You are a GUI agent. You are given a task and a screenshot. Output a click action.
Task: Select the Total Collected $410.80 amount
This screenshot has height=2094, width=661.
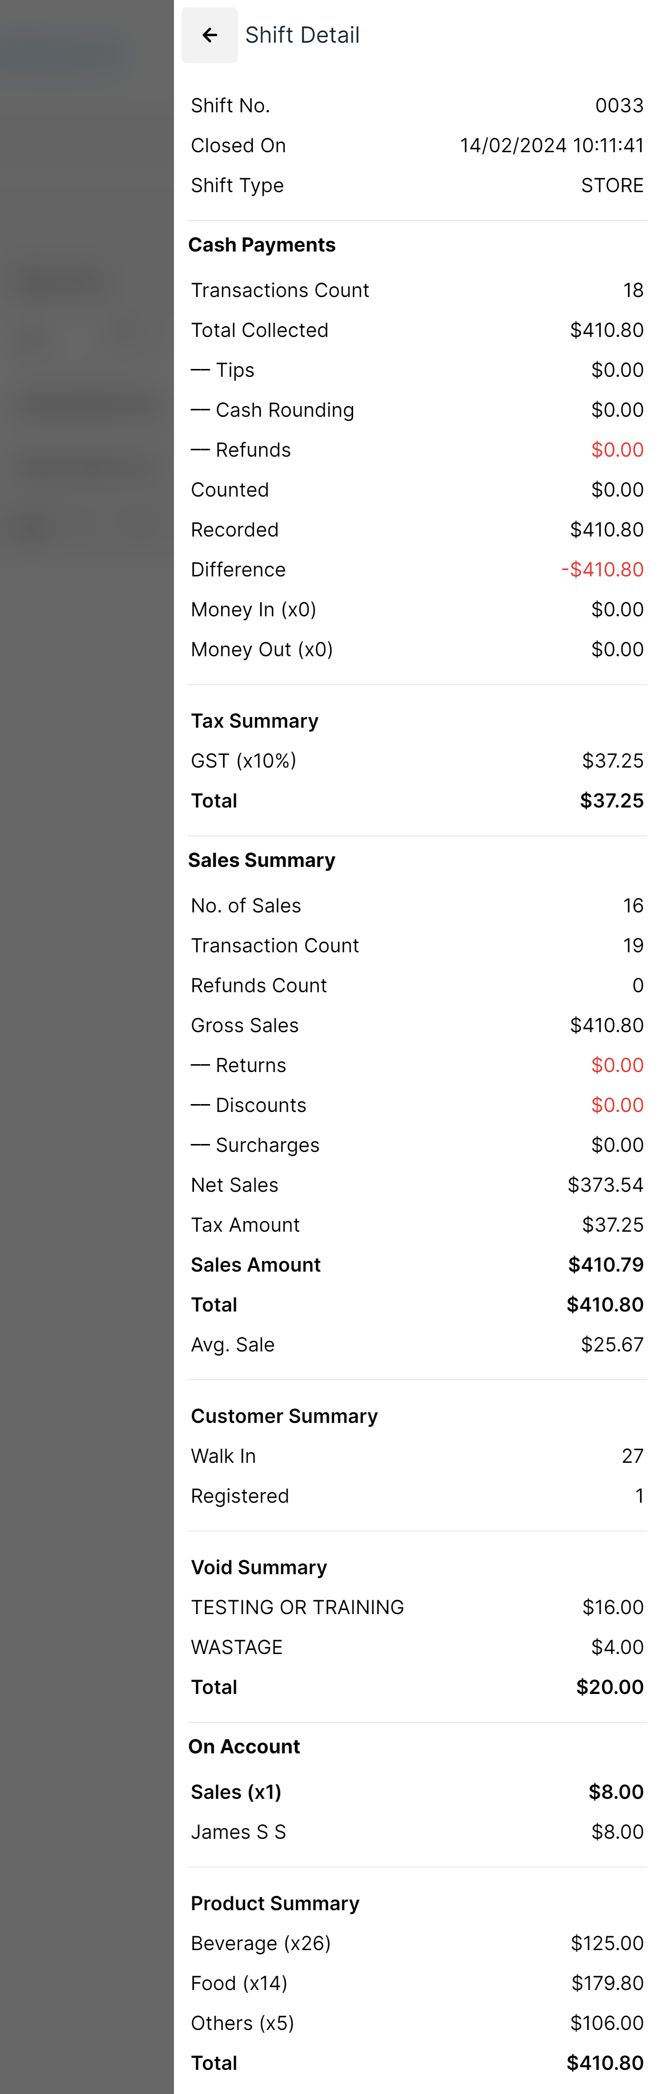pos(607,330)
